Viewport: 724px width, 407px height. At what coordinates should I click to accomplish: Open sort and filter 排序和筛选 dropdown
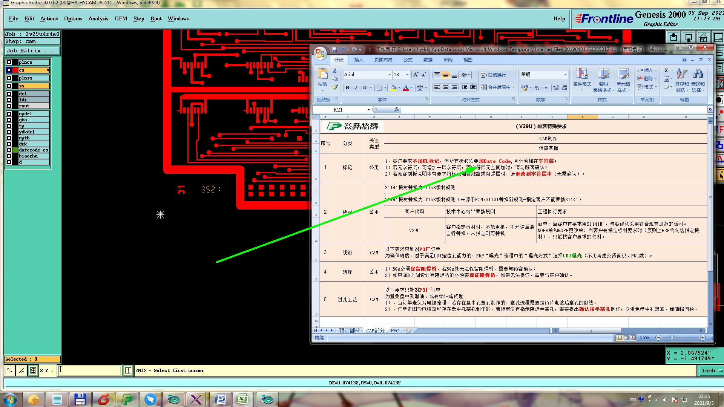tap(682, 81)
